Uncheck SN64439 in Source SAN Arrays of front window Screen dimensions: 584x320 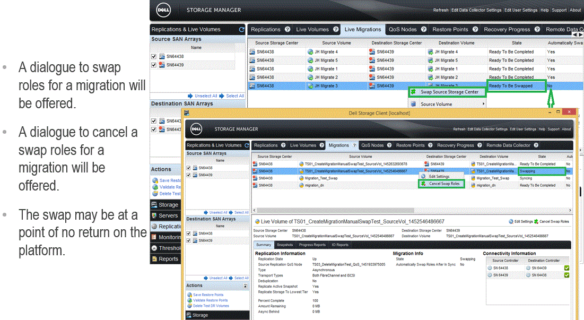(188, 175)
